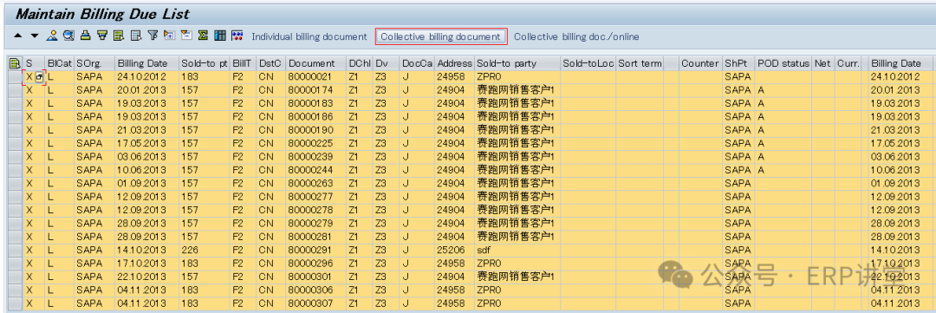Toggle selection mark for document 80000021 row
This screenshot has width=936, height=313.
[29, 76]
